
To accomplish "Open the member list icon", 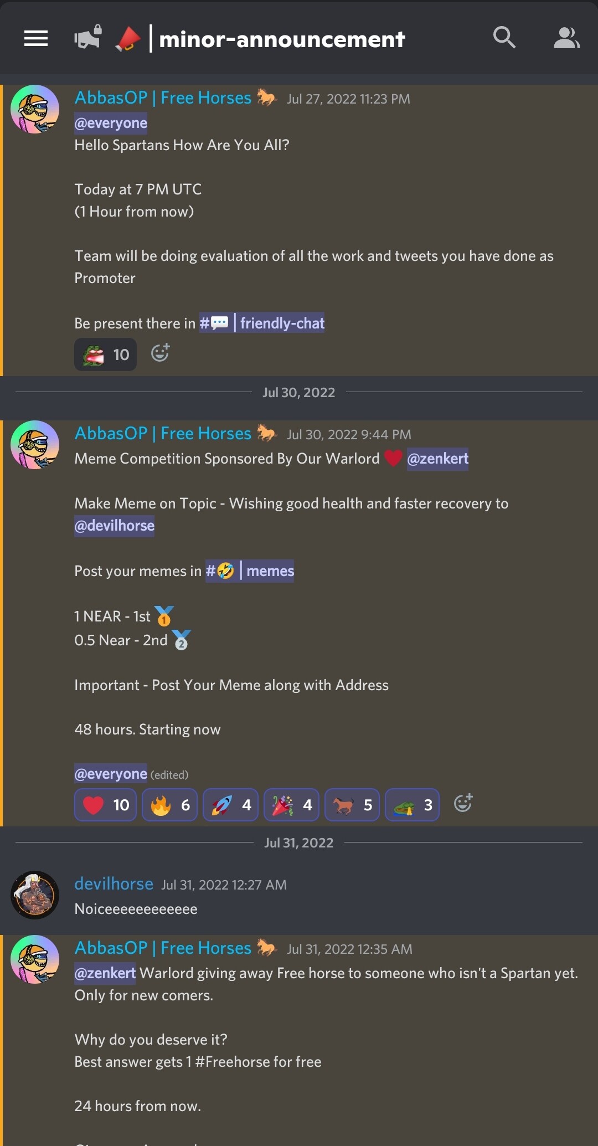I will (x=566, y=38).
